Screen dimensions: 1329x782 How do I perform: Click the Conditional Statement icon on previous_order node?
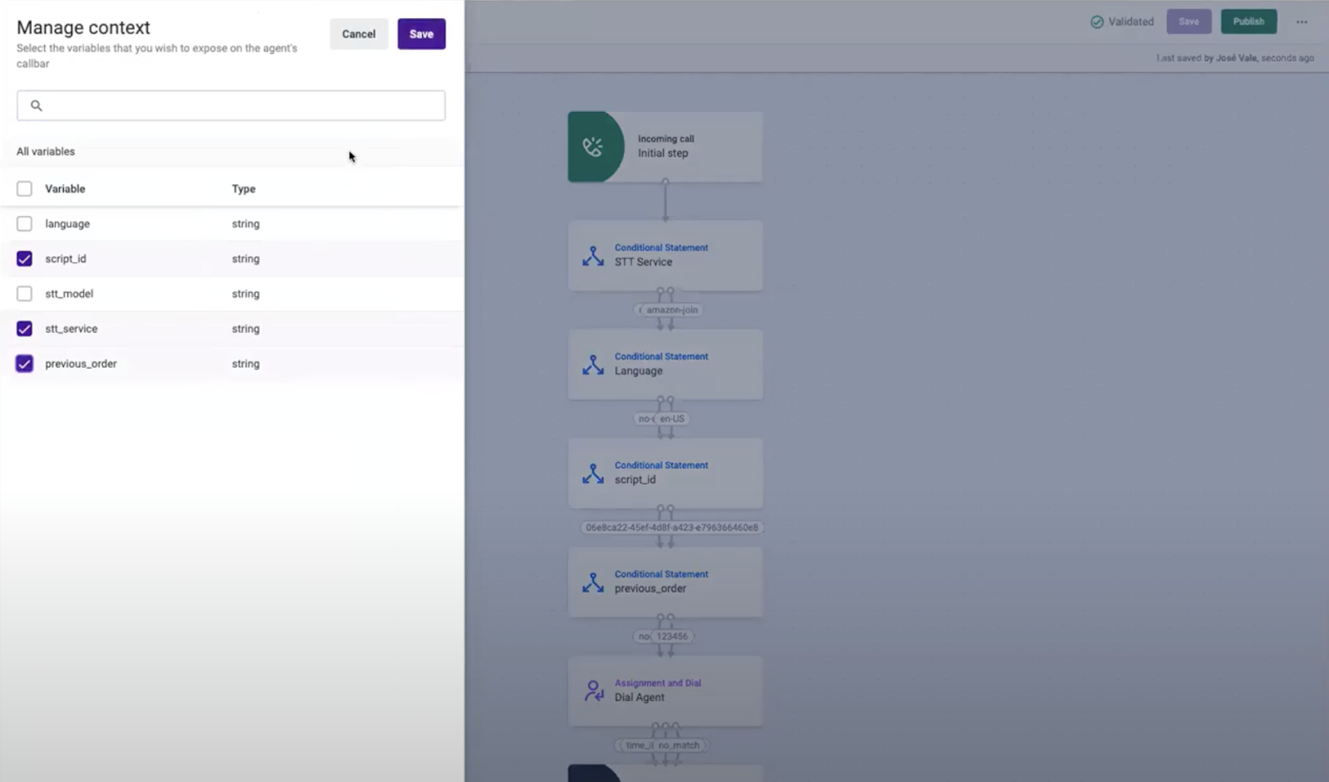pos(592,582)
